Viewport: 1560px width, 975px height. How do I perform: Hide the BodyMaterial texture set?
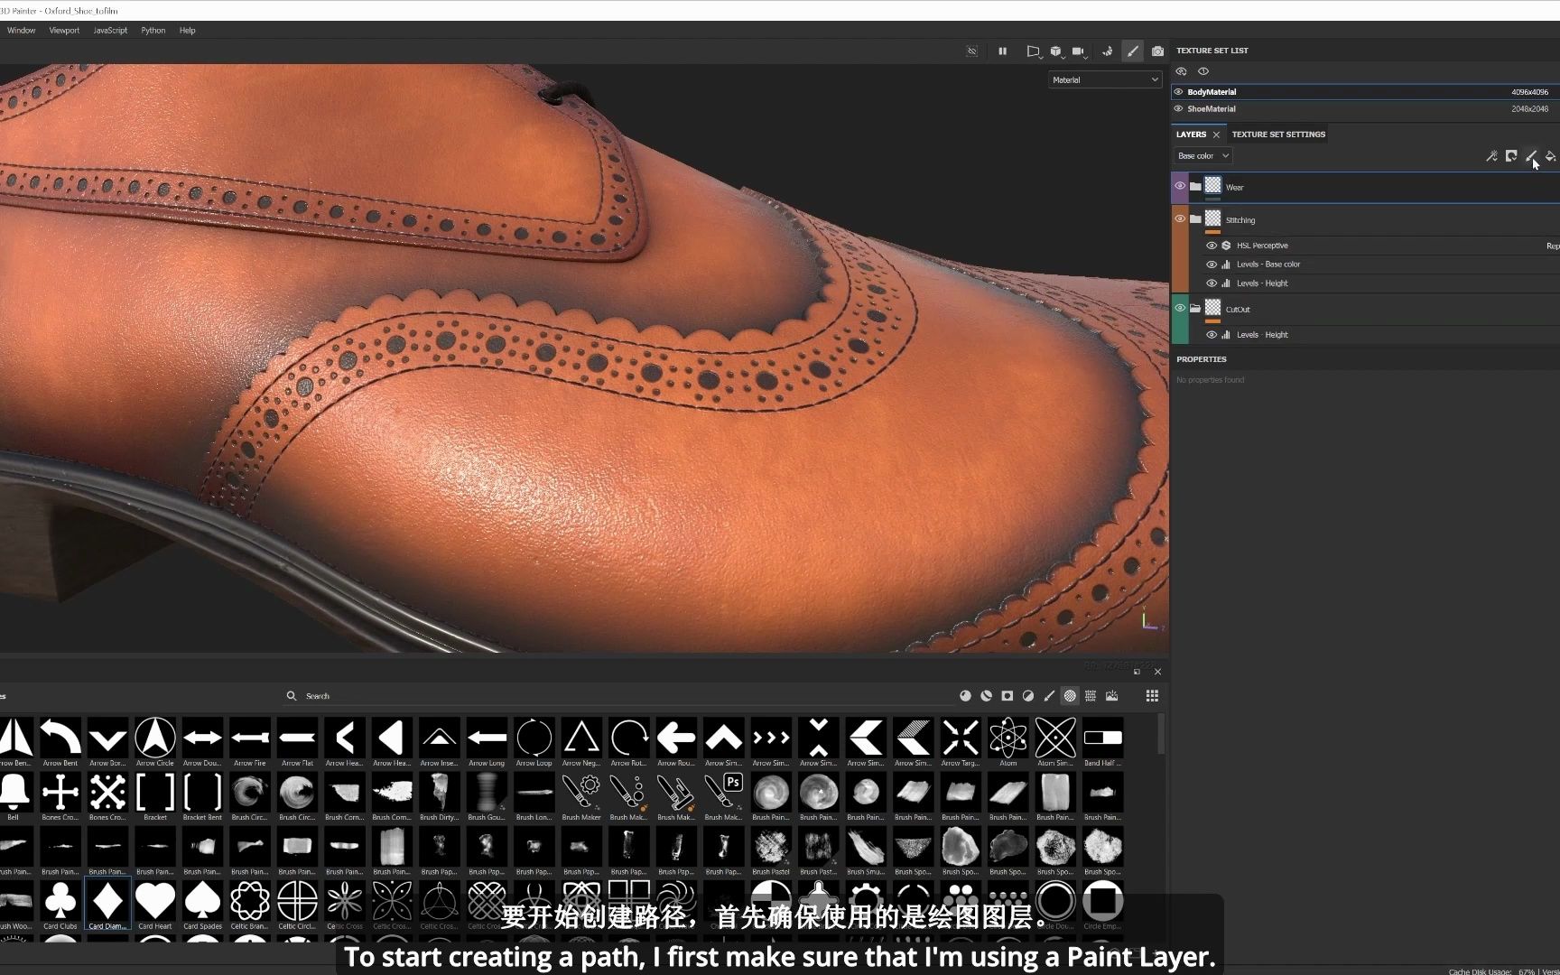1178,92
